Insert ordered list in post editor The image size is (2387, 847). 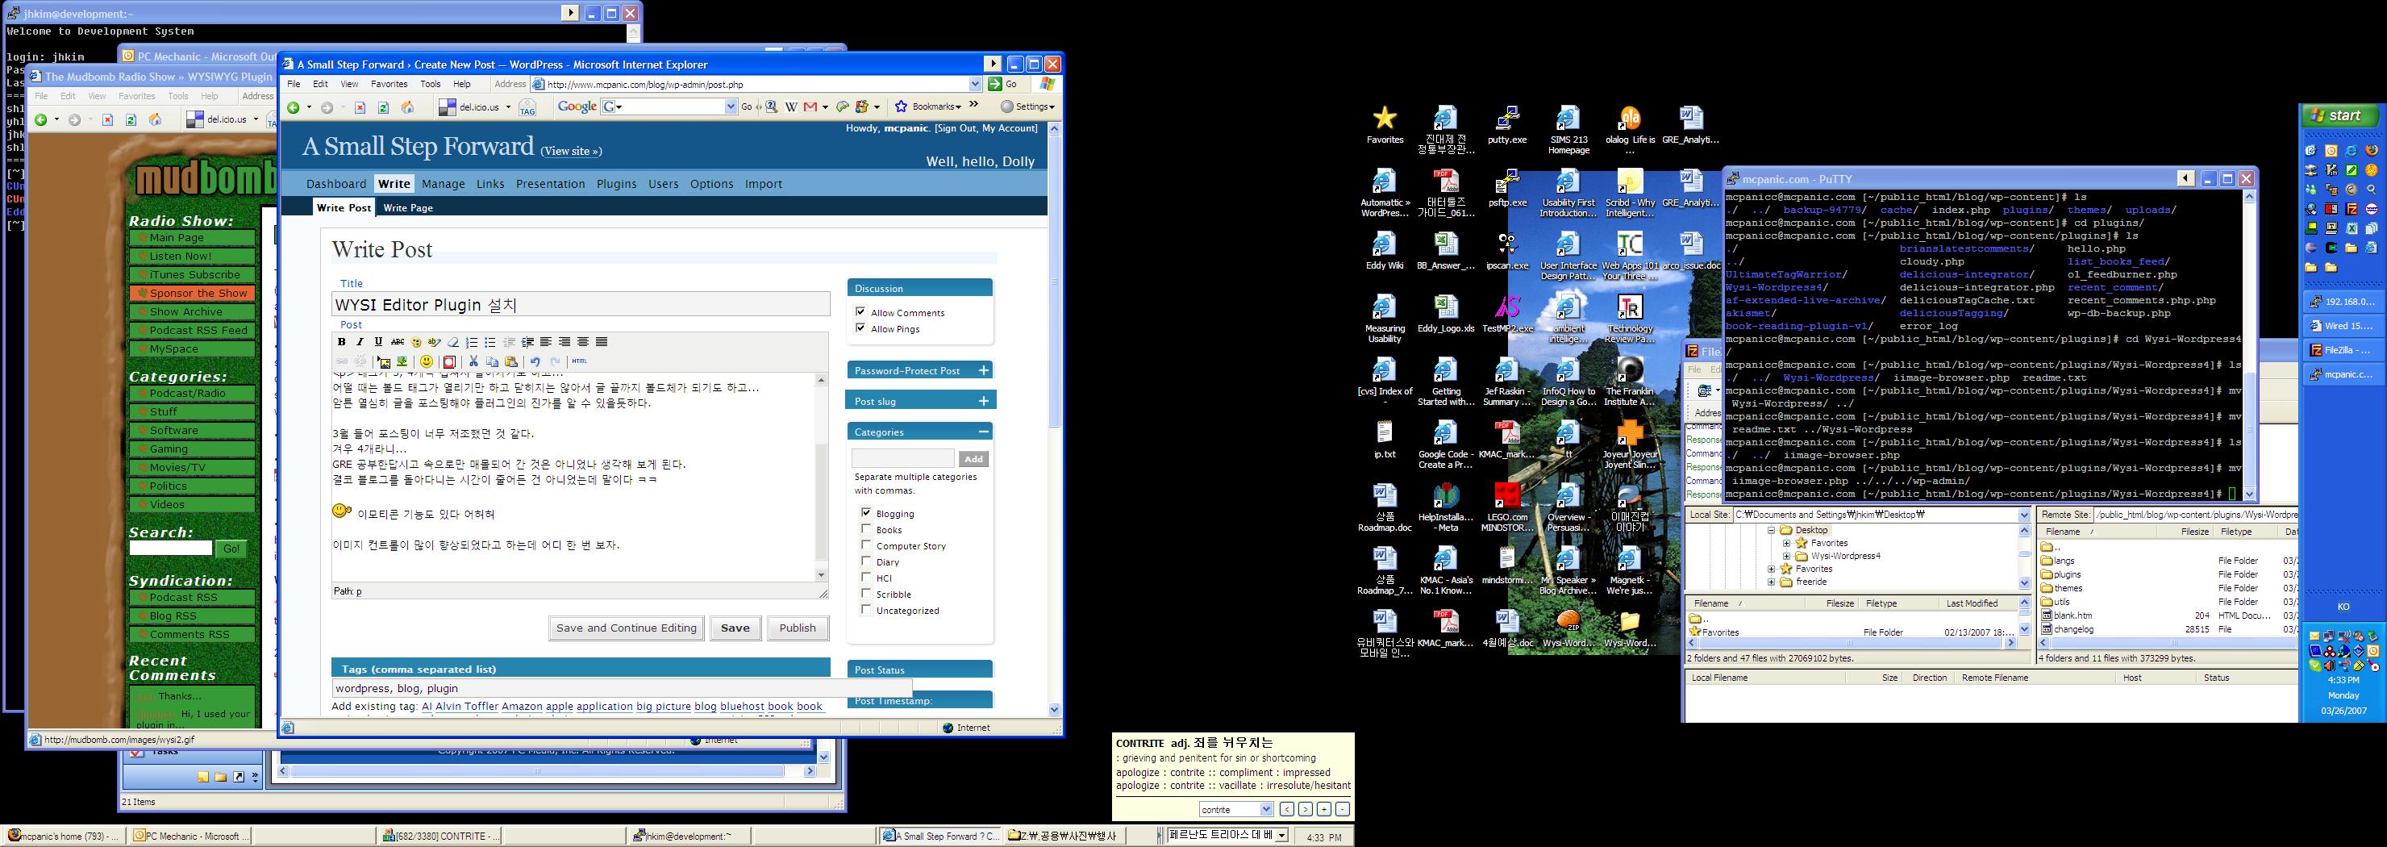pos(472,342)
